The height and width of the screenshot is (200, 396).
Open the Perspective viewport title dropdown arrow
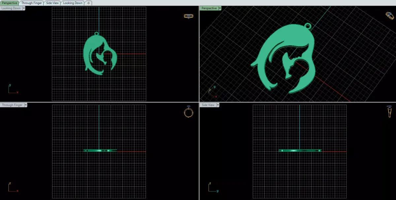point(220,8)
